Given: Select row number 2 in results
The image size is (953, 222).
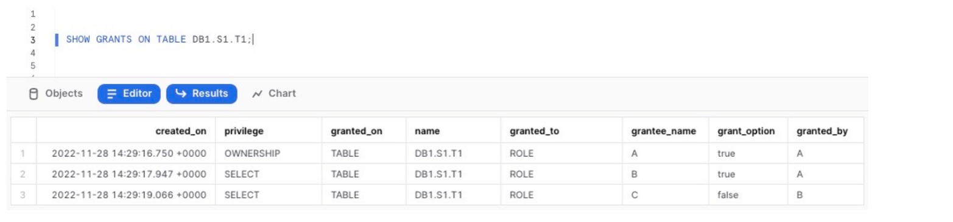Looking at the screenshot, I should click(23, 175).
